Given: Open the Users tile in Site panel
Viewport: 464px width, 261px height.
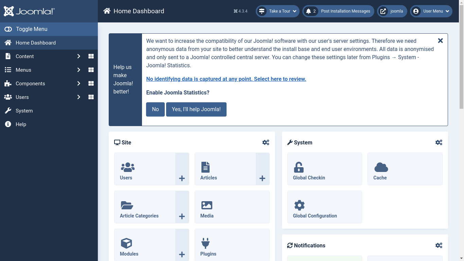Looking at the screenshot, I should click(x=145, y=169).
